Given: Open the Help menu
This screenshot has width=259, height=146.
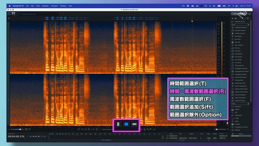Looking at the screenshot, I should pyautogui.click(x=70, y=6).
